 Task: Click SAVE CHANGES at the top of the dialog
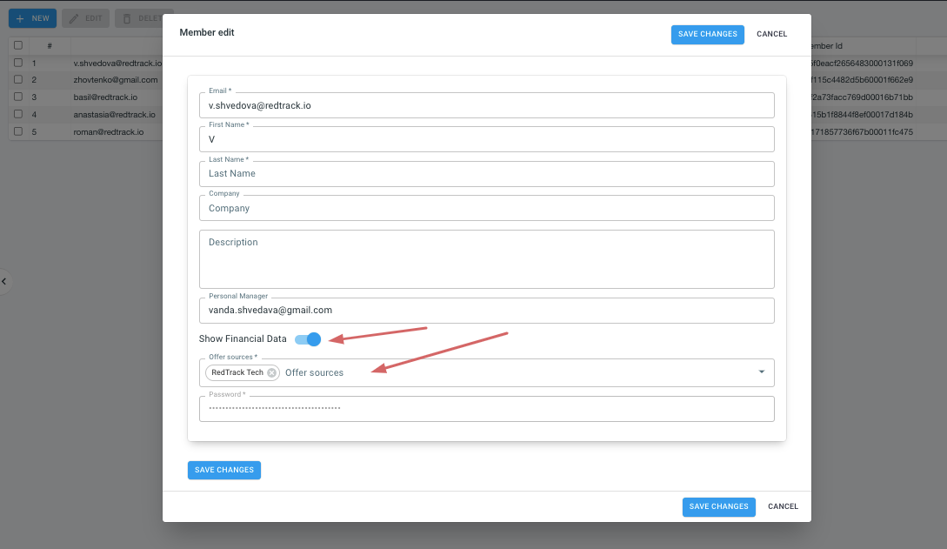coord(707,34)
